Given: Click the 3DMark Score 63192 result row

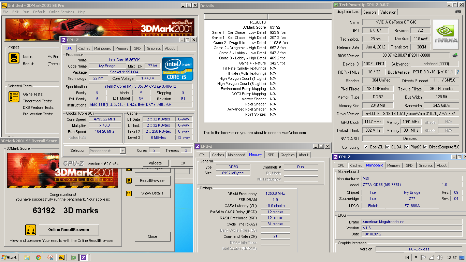Looking at the screenshot, I should tap(268, 27).
